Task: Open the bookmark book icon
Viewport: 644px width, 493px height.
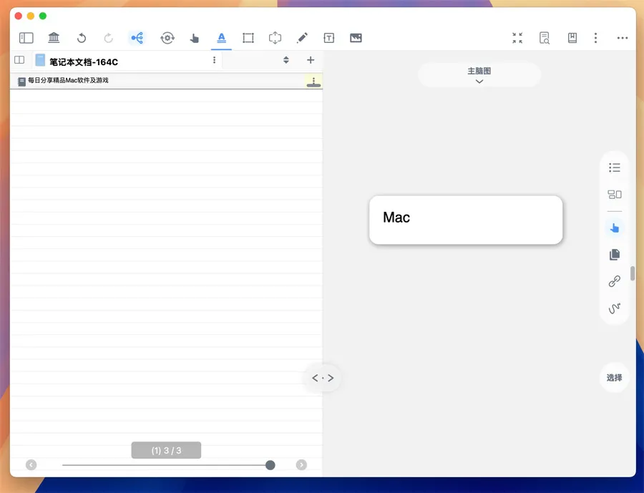Action: point(572,38)
